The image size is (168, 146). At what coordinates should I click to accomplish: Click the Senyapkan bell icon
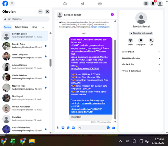(x=141, y=40)
